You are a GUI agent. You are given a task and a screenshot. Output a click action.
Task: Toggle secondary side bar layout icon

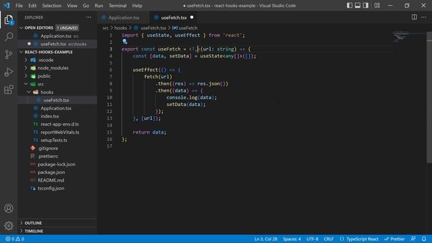(366, 5)
